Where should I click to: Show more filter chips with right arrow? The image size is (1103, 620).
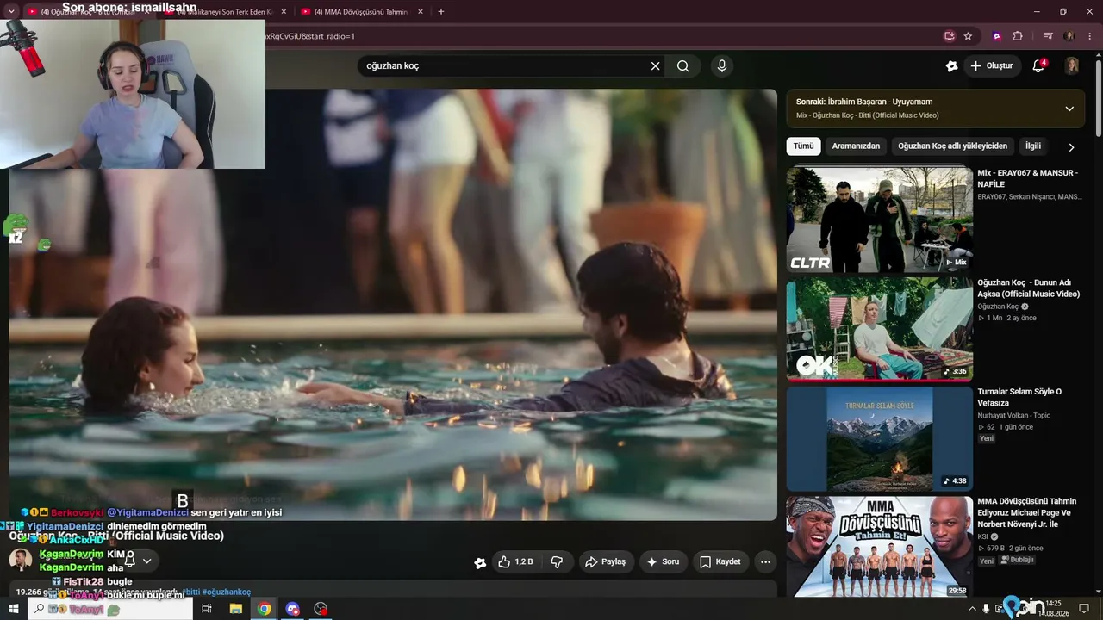click(1071, 147)
